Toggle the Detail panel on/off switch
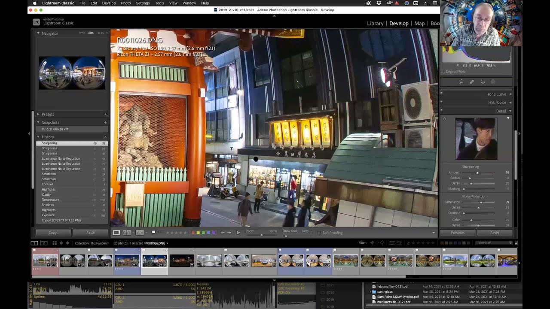This screenshot has width=550, height=309. pos(441,111)
